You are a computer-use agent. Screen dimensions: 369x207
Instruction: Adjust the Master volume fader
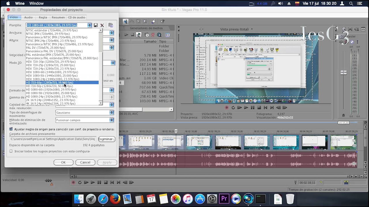pyautogui.click(x=343, y=72)
